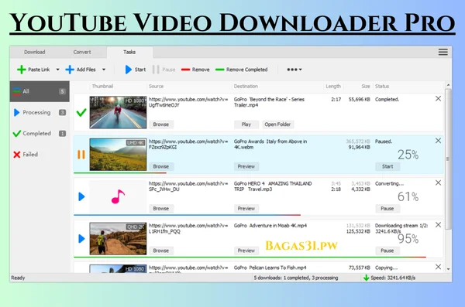465x307 pixels.
Task: Preview the Italy from Above download
Action: (246, 166)
